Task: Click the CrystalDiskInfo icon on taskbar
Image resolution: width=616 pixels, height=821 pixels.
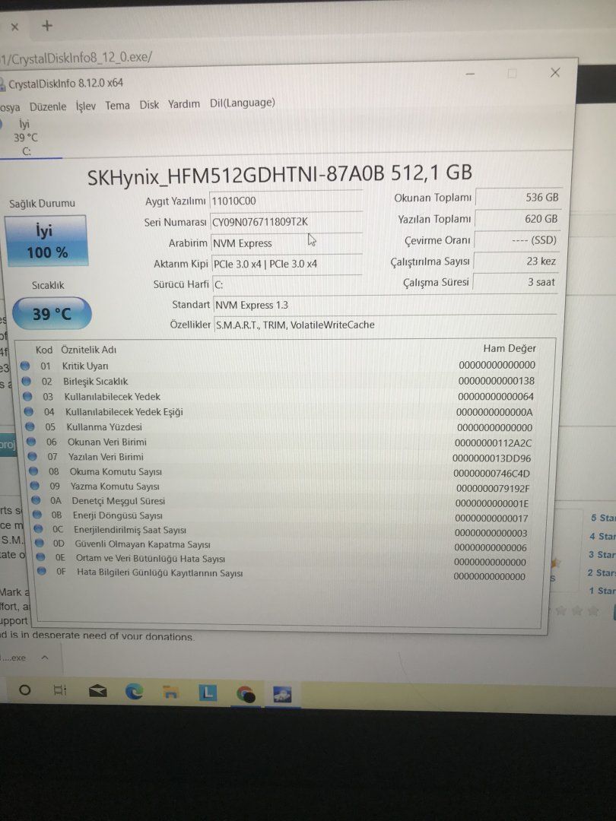Action: tap(282, 695)
